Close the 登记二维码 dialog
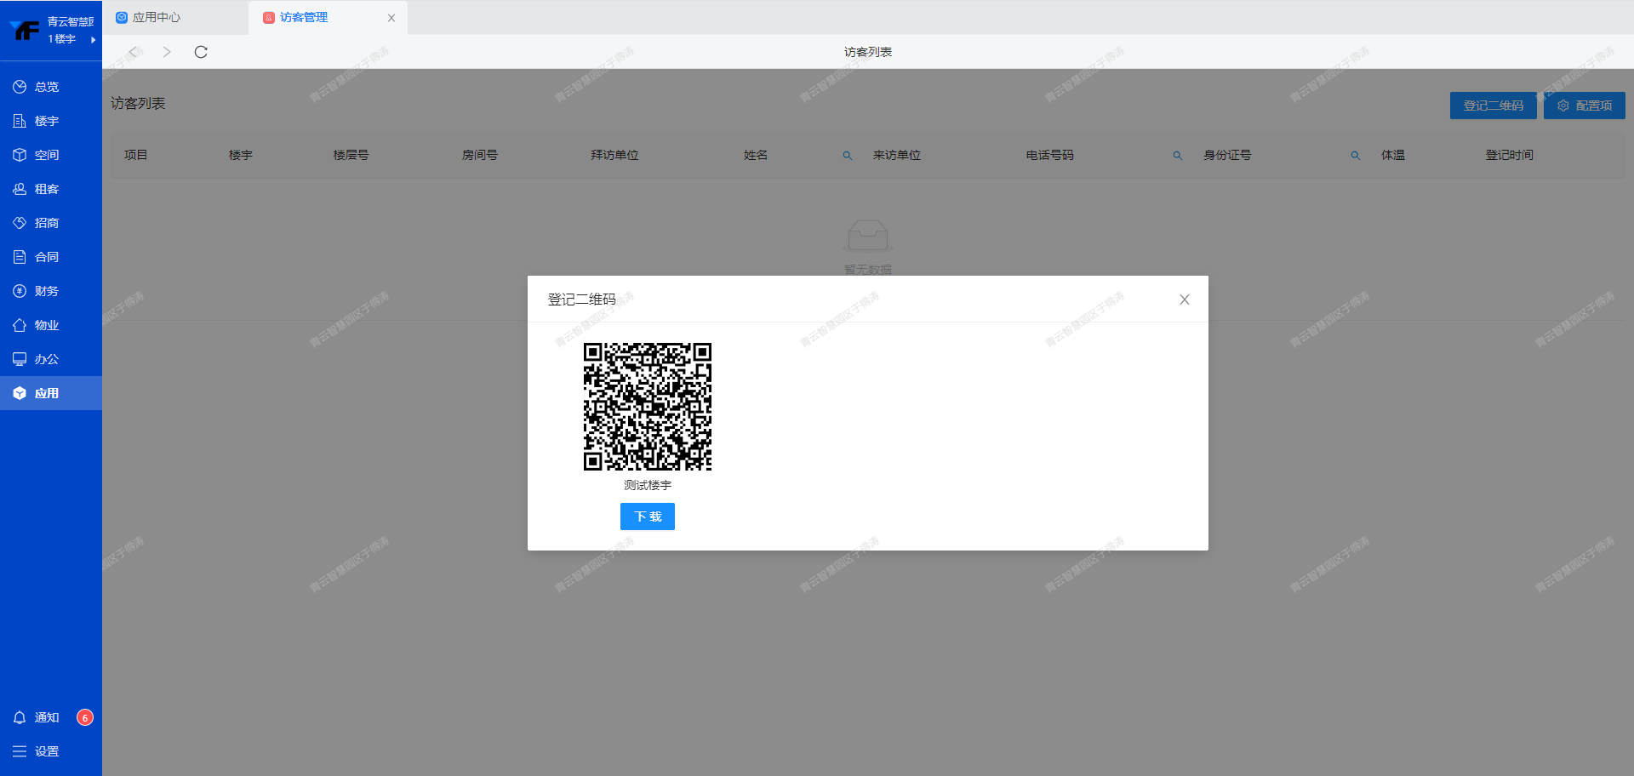The height and width of the screenshot is (776, 1634). (1185, 300)
